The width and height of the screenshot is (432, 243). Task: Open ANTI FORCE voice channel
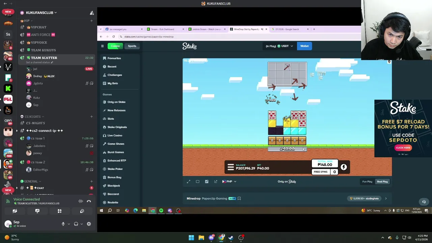pos(56,35)
